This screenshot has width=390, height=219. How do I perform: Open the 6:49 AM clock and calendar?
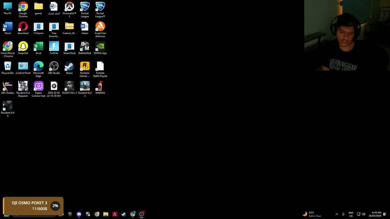point(375,214)
